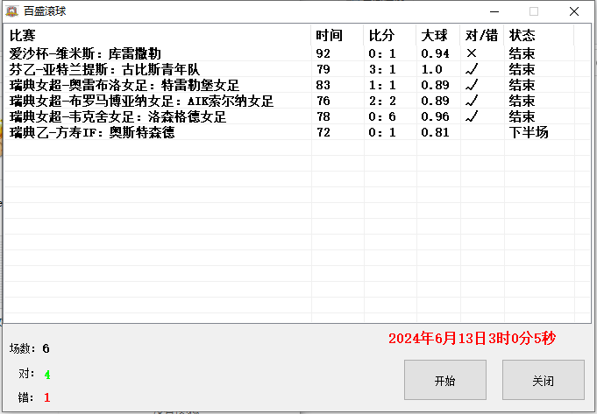Viewport: 597px width, 414px height.
Task: Click the 错 label at bottom left
Action: 26,397
